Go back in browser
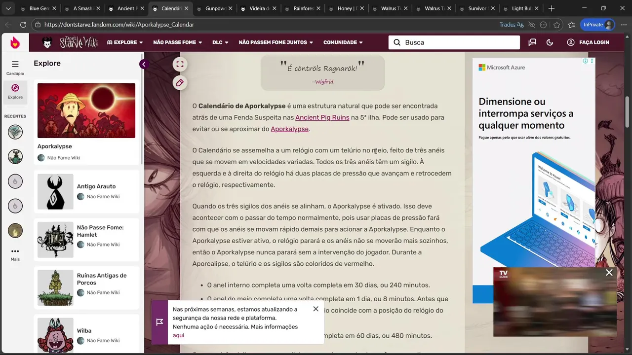The image size is (632, 355). (8, 25)
